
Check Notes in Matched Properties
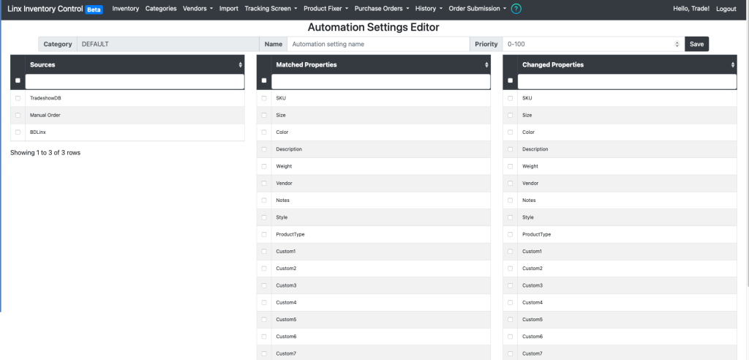tap(264, 200)
